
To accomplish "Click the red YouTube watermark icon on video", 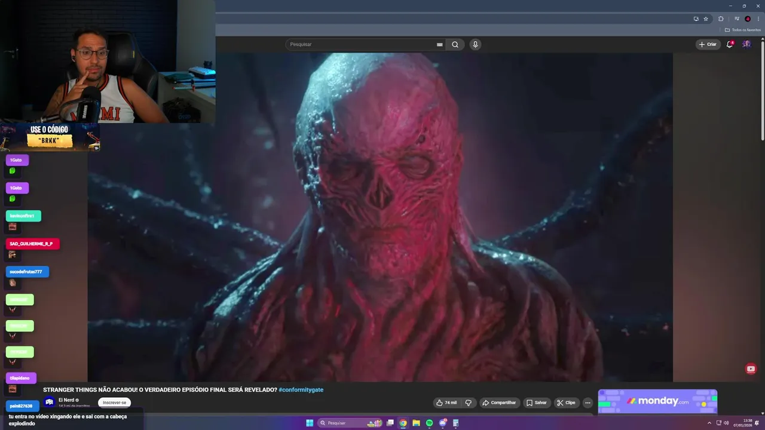I will (x=751, y=369).
